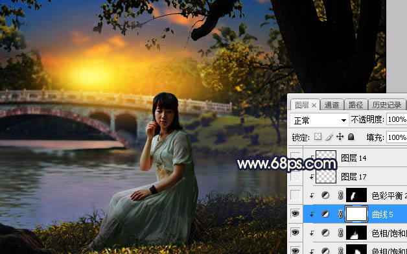Click adjustment icon on 色相/饱和度 layer

[x=325, y=233]
